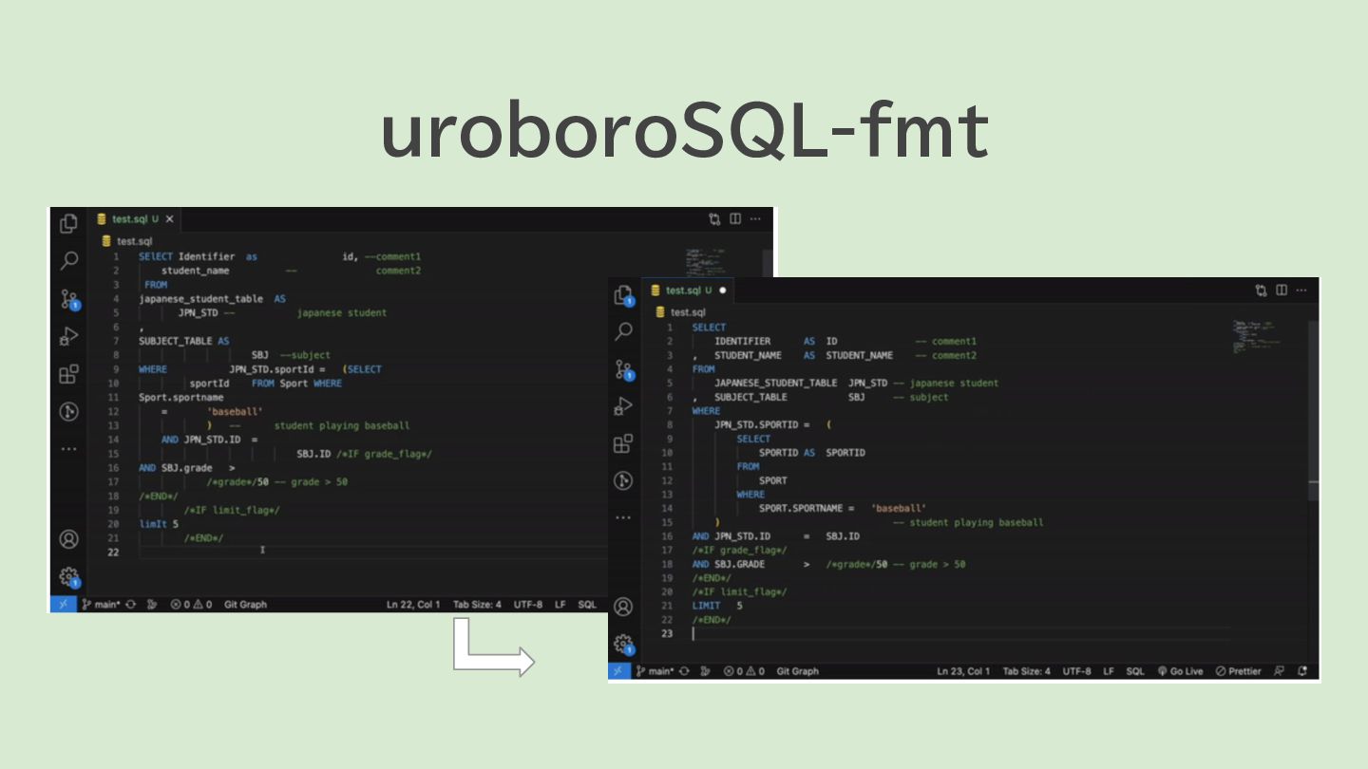1368x769 pixels.
Task: Open Source Control in the left VS Code window
Action: pyautogui.click(x=69, y=299)
